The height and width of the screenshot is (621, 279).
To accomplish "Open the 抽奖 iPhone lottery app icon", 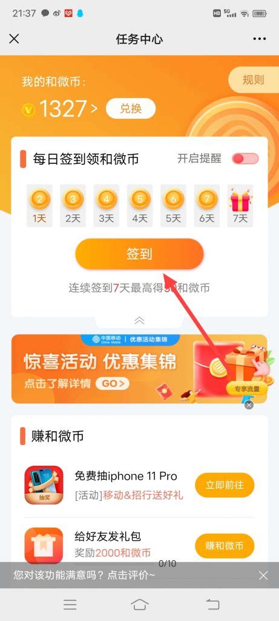I will coord(44,485).
